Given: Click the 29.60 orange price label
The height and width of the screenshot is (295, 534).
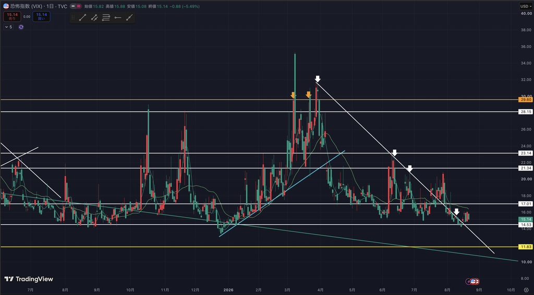Looking at the screenshot, I should (x=526, y=99).
